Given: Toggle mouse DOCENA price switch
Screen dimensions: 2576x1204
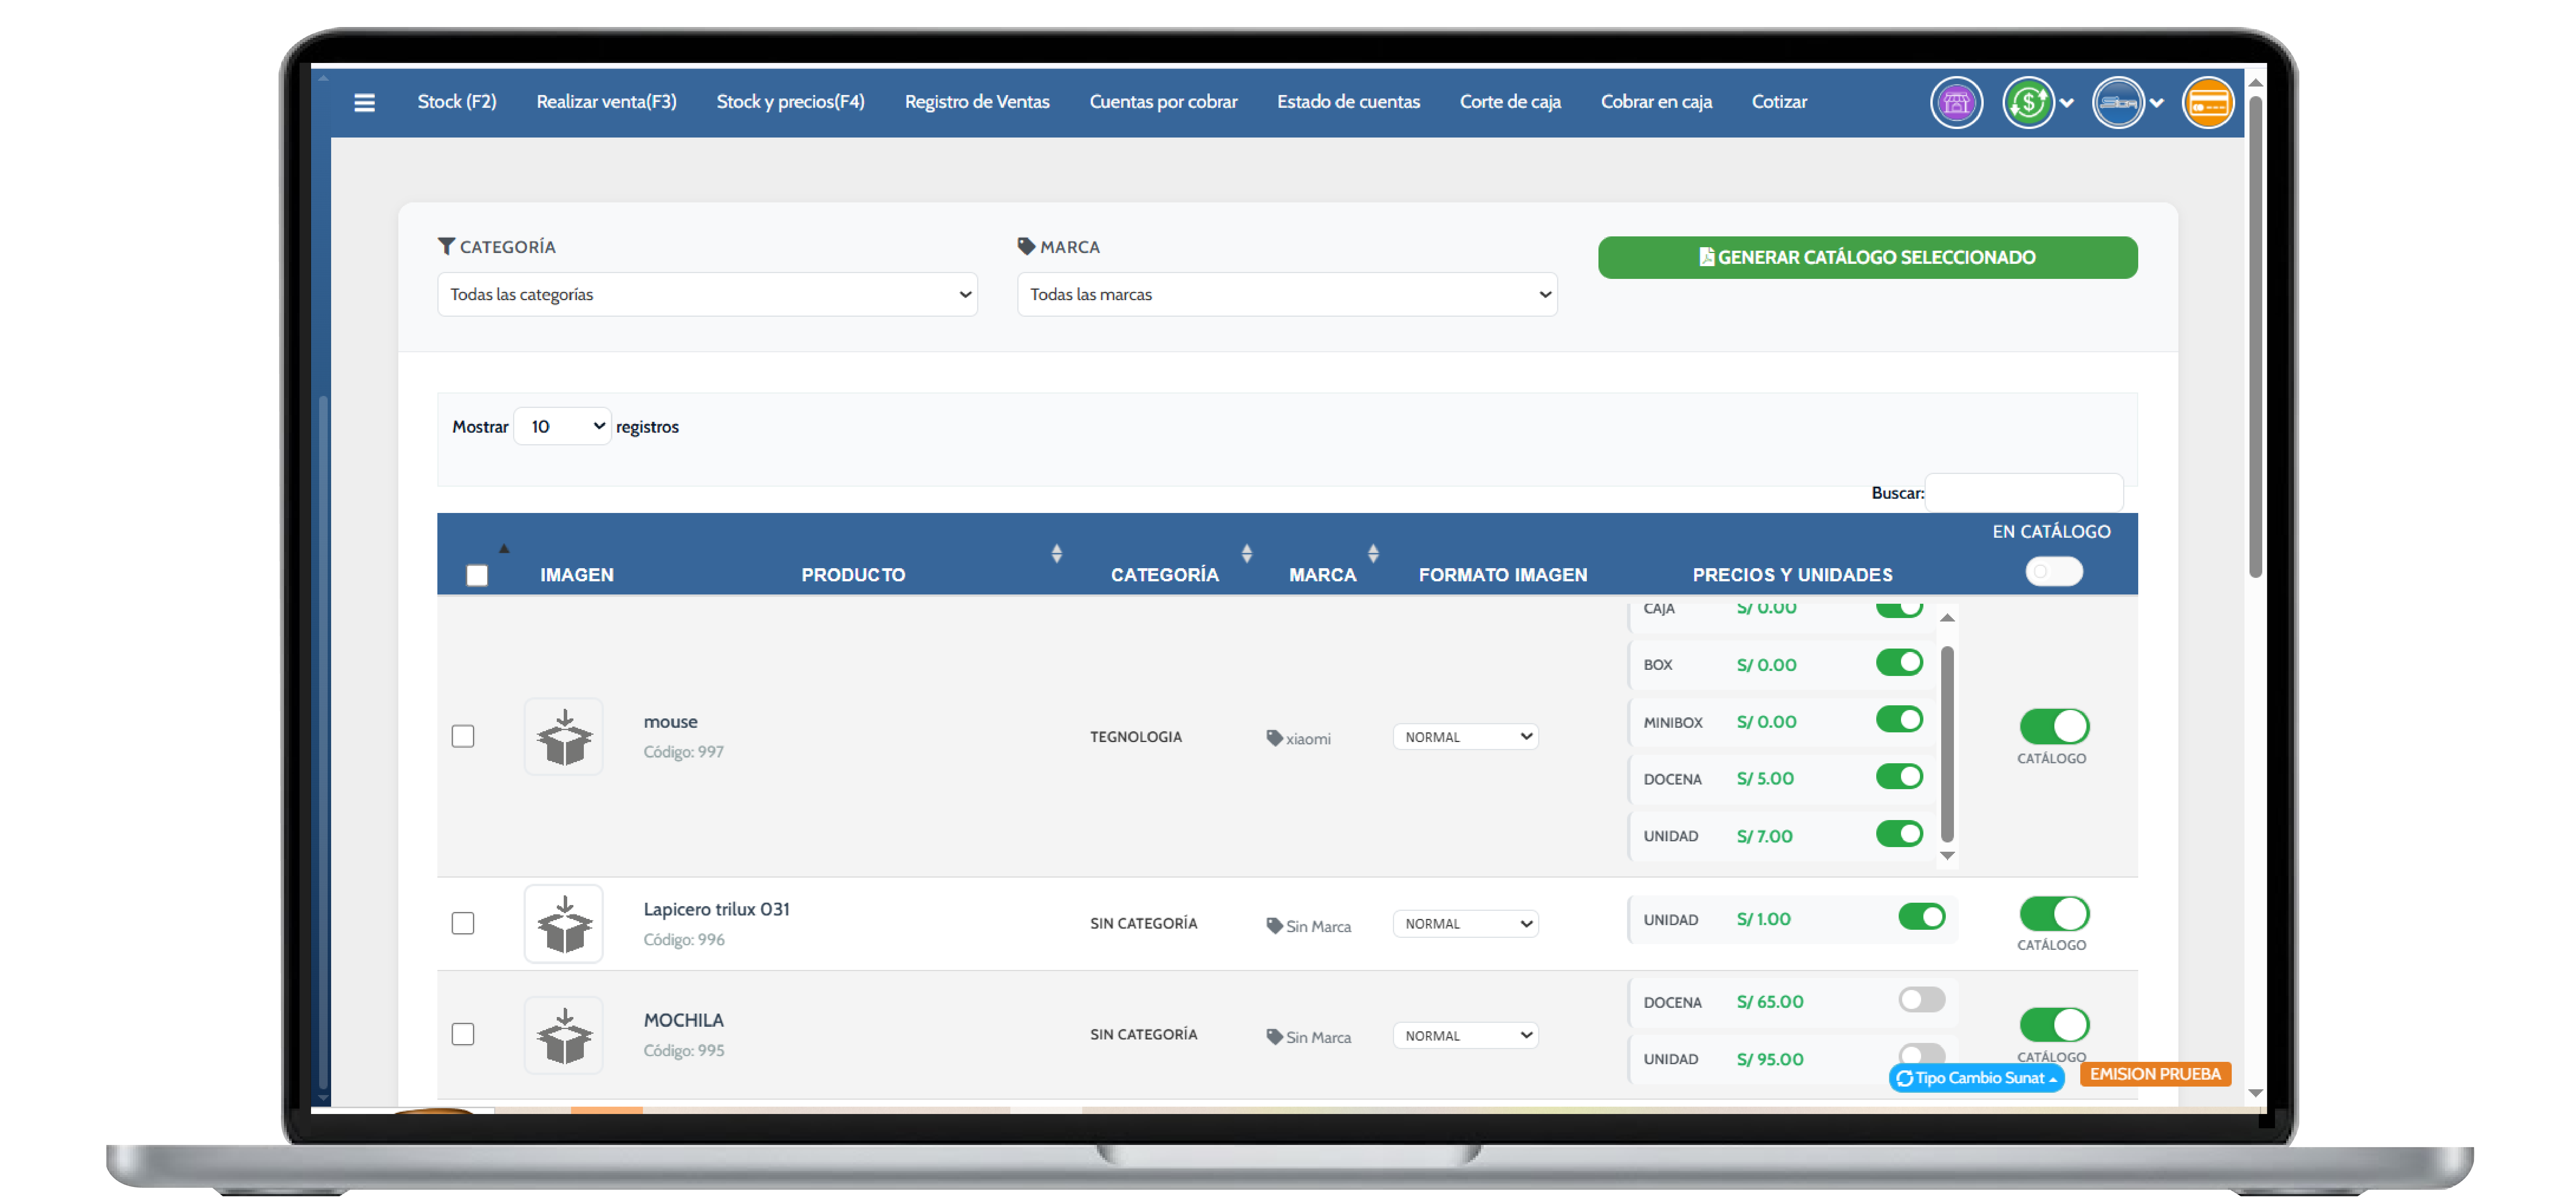Looking at the screenshot, I should click(x=1899, y=777).
